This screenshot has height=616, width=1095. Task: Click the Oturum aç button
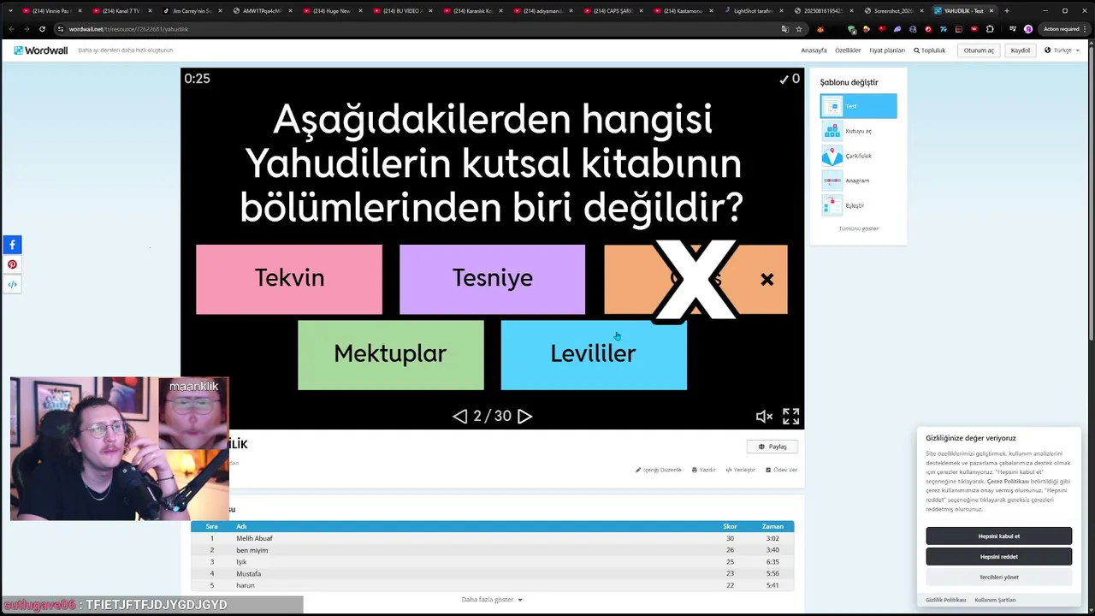coord(979,50)
